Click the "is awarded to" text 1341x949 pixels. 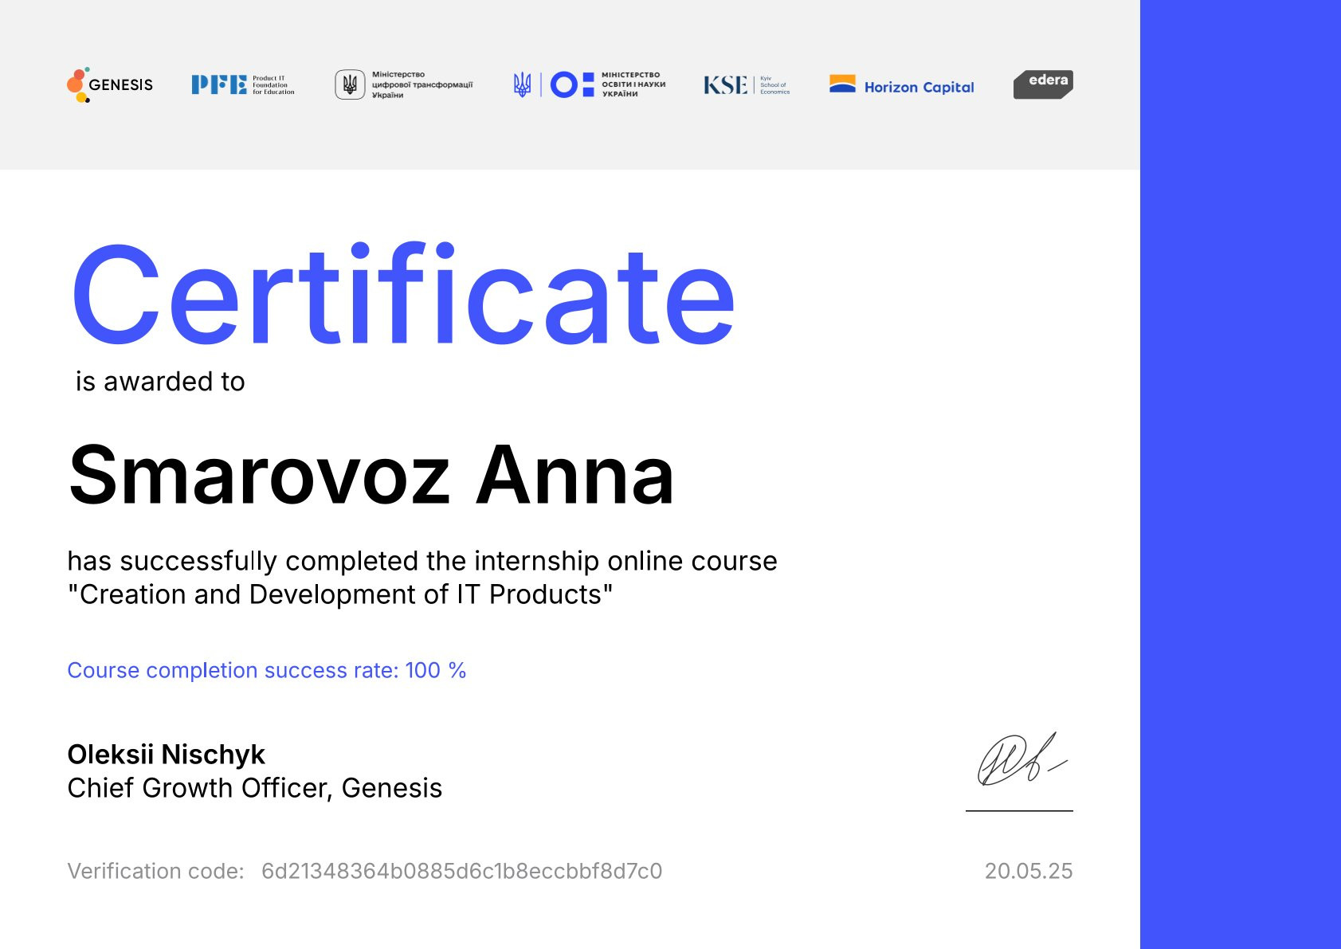click(x=160, y=382)
